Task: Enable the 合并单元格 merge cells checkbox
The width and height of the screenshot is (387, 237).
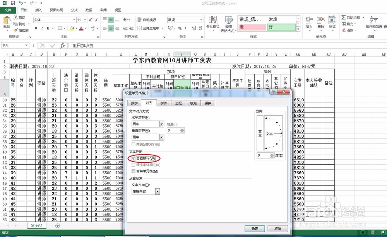Action: tap(134, 171)
